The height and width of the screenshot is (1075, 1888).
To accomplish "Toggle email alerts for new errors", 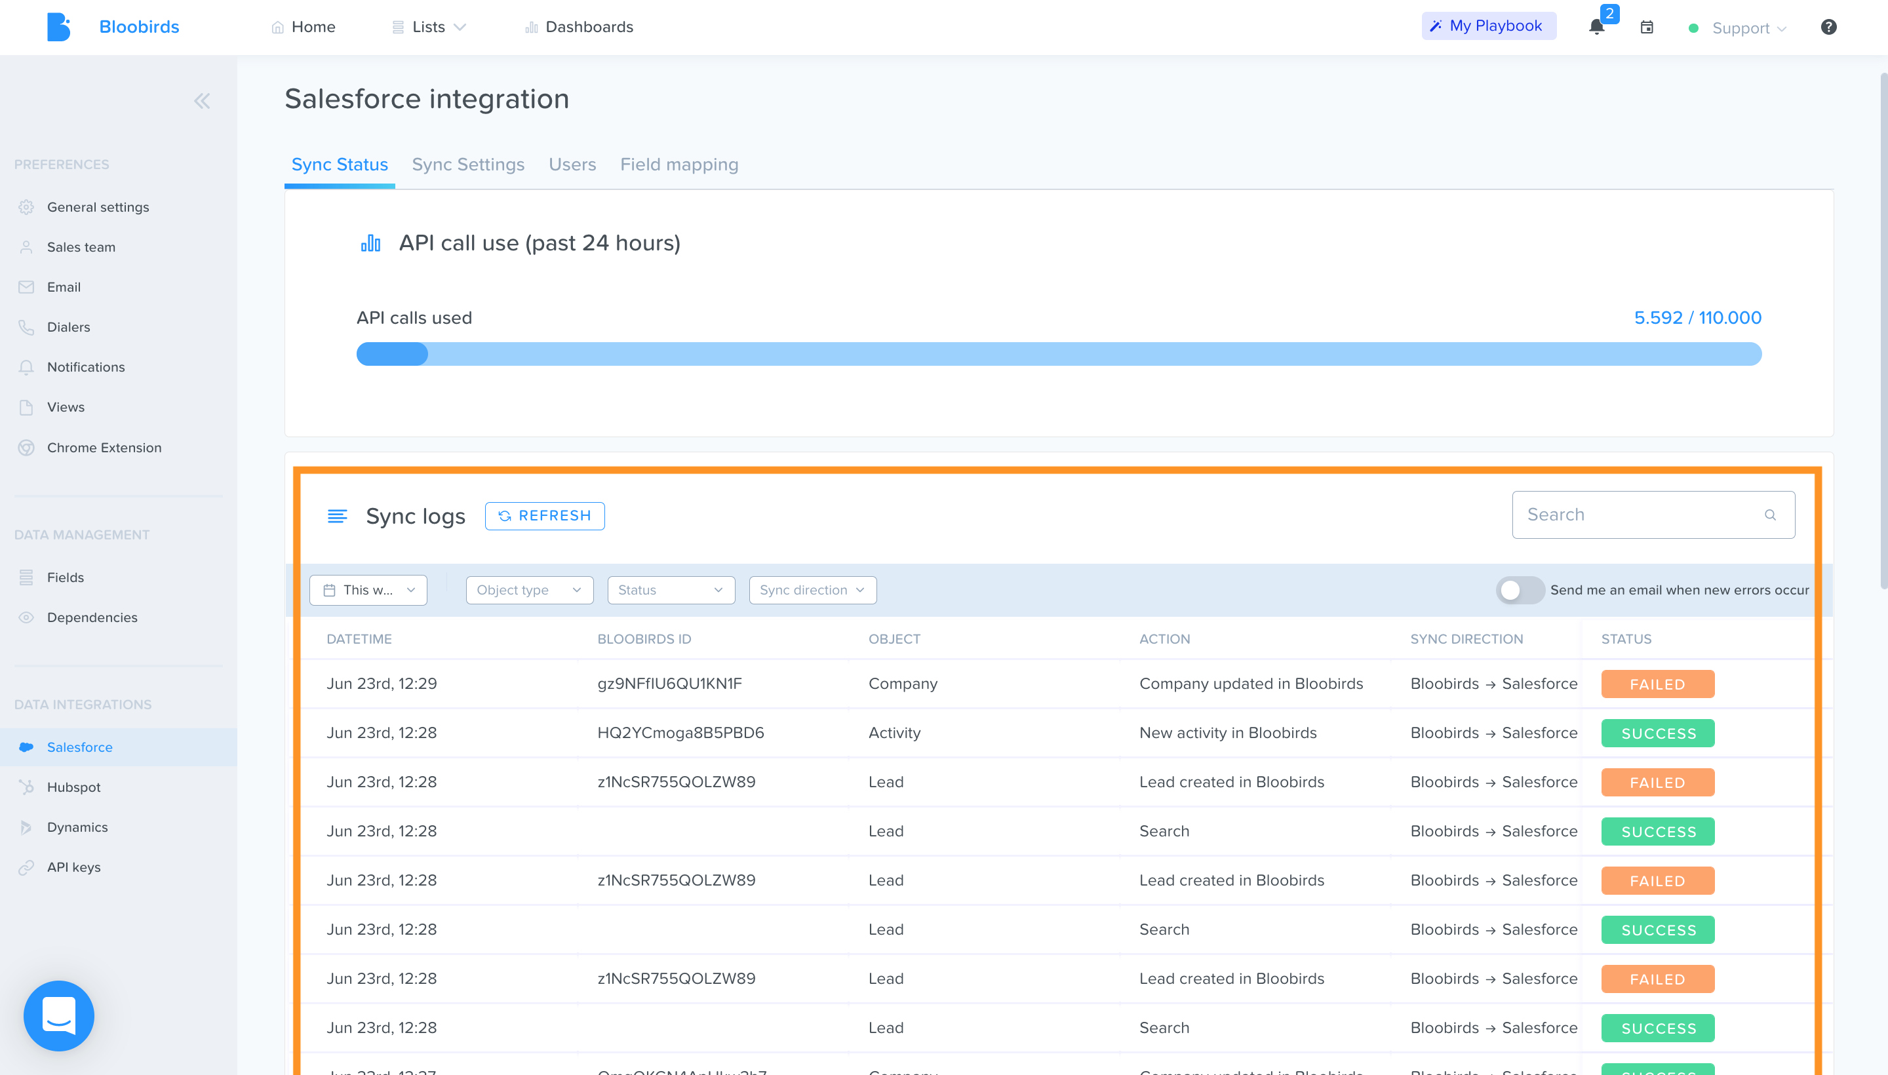I will coord(1520,590).
